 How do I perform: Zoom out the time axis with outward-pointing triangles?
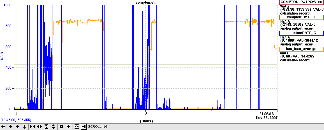[40, 126]
